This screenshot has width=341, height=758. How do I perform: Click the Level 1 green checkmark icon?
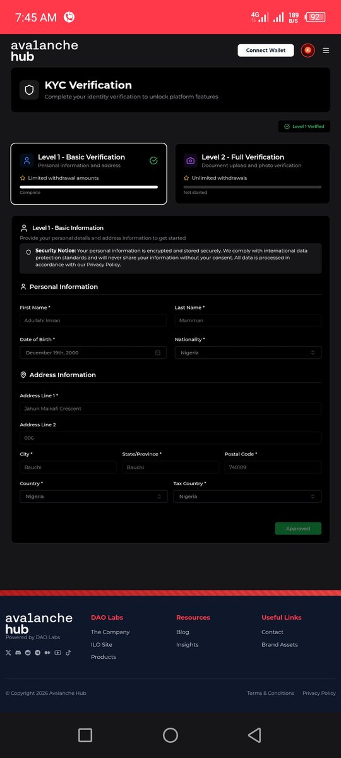point(153,160)
